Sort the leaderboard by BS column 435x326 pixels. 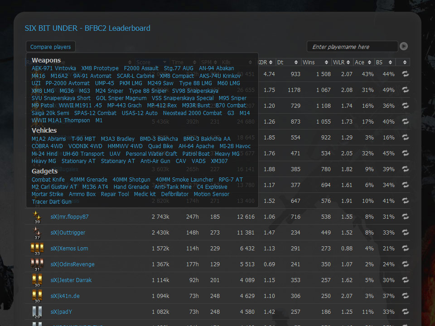point(385,62)
